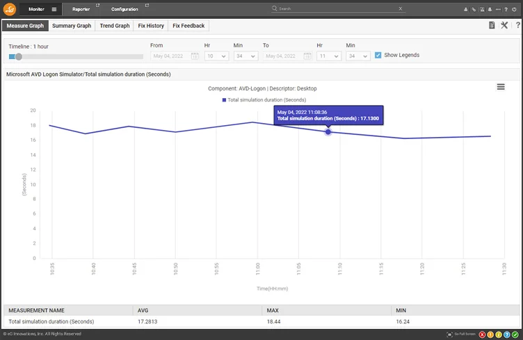Click the Total simulation duration table row name
Viewport: 523px width, 340px height.
(51, 322)
